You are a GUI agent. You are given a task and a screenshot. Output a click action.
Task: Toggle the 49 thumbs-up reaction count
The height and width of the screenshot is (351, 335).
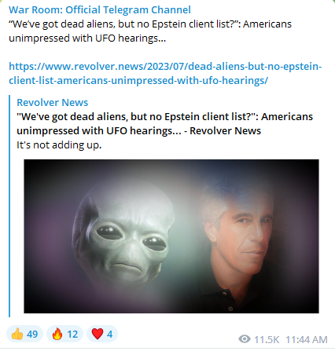point(24,335)
